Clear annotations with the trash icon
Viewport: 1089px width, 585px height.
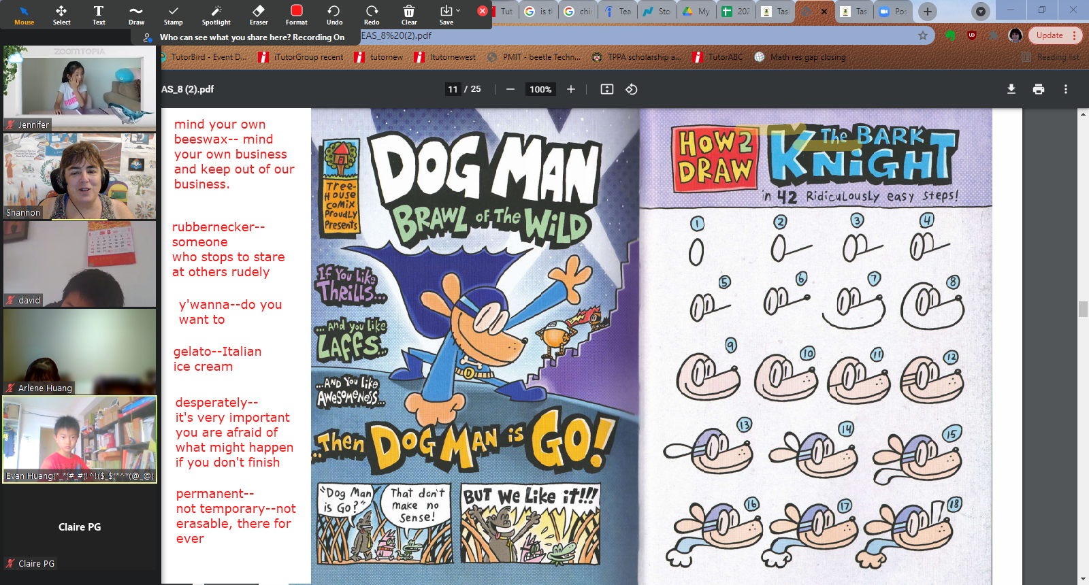[409, 14]
